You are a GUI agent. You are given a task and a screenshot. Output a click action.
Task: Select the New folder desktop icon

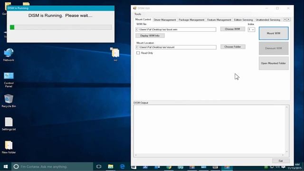(x=9, y=147)
